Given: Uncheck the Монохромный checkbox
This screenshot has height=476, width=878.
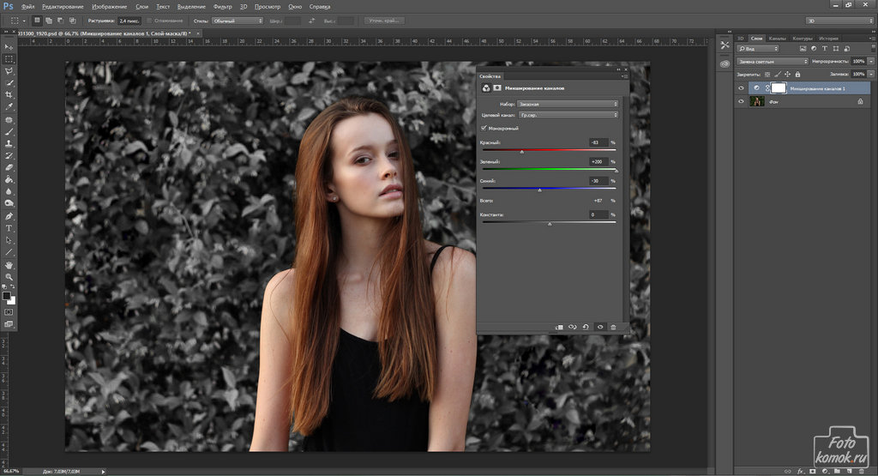Looking at the screenshot, I should [484, 129].
